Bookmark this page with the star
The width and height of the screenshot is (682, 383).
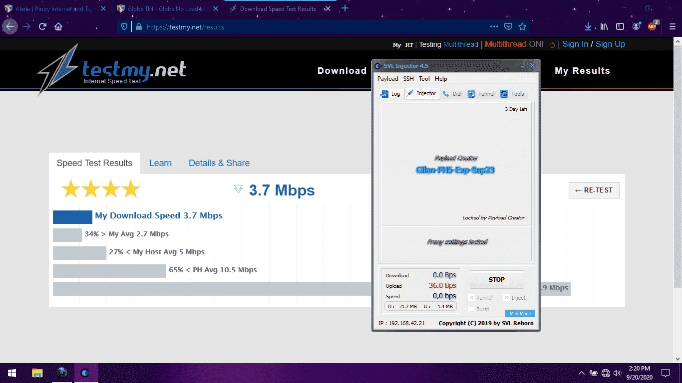coord(522,27)
